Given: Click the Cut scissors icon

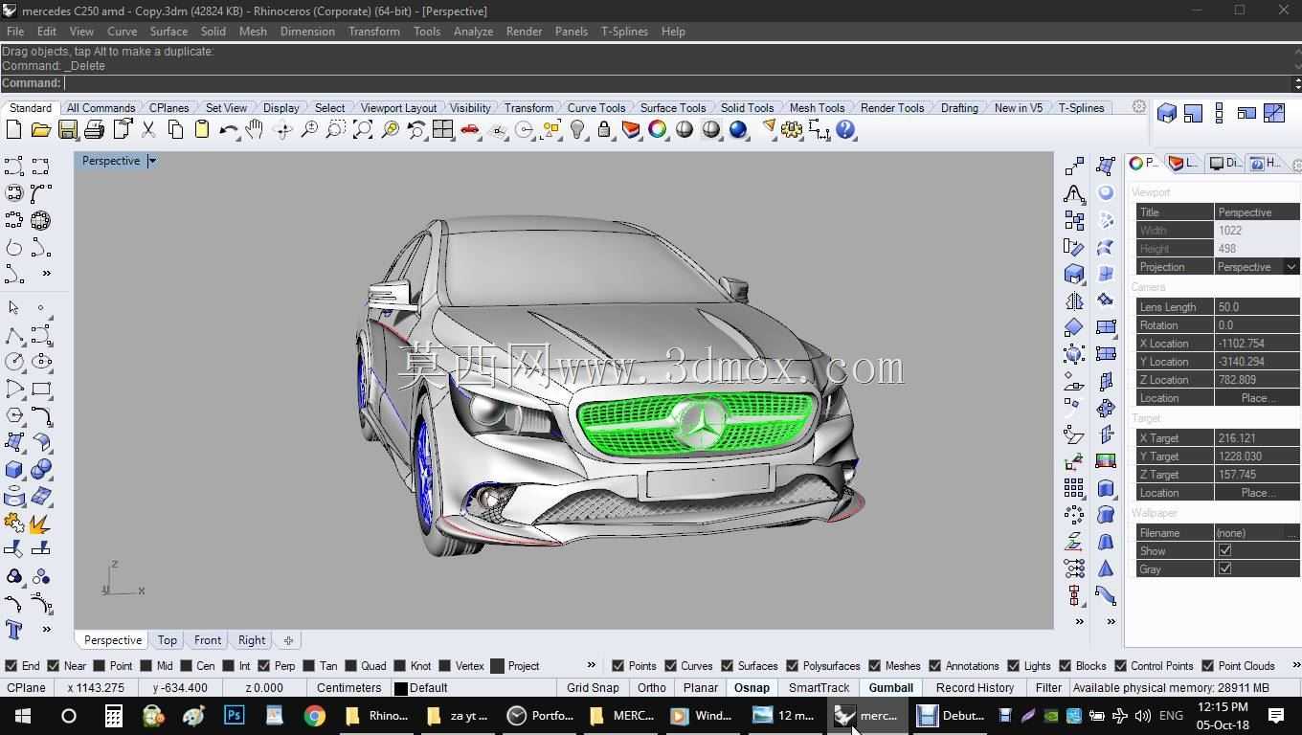Looking at the screenshot, I should 148,129.
